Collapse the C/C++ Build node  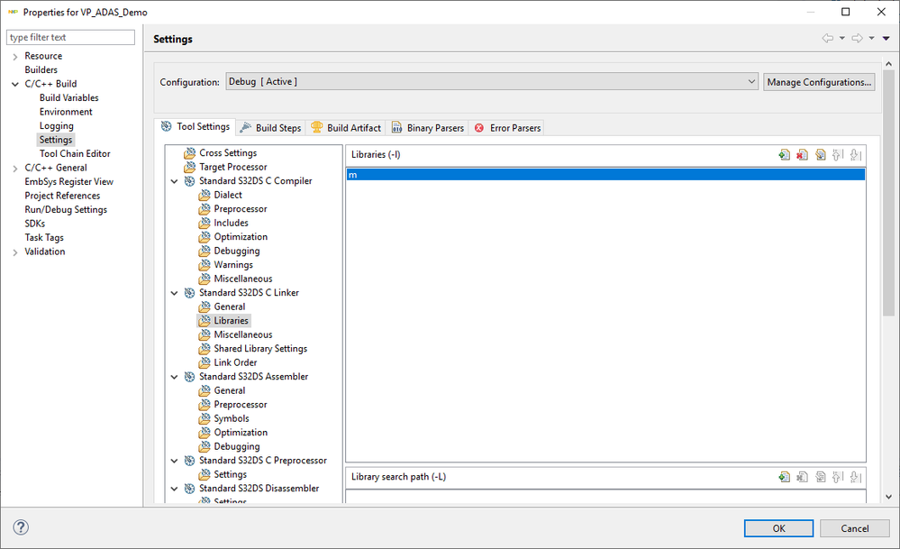(15, 84)
